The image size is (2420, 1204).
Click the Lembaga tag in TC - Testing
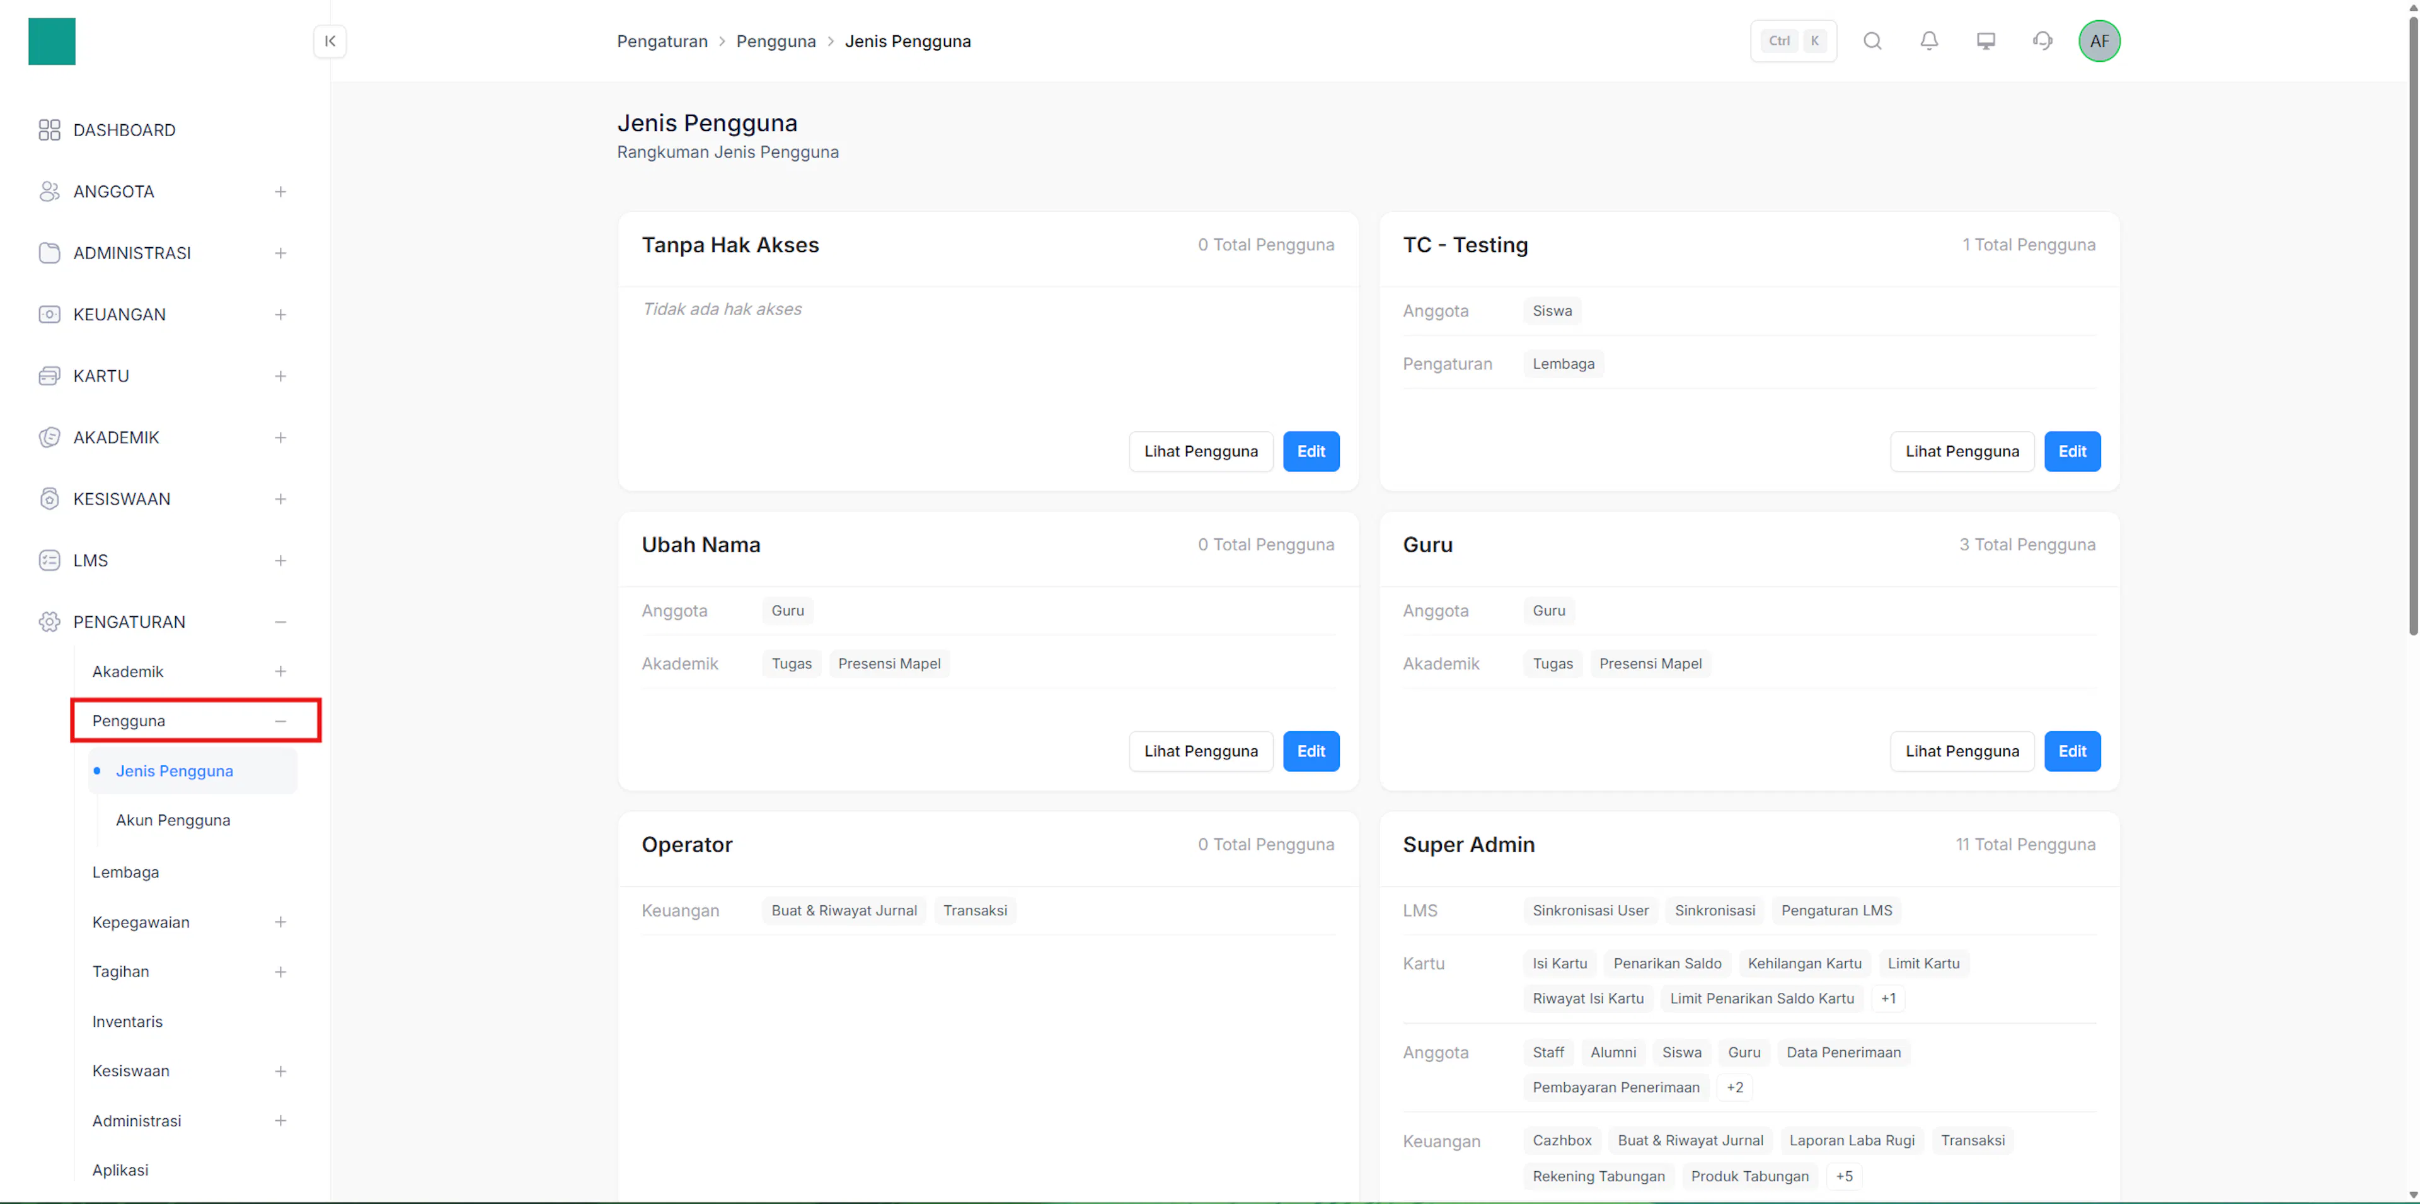click(1563, 364)
